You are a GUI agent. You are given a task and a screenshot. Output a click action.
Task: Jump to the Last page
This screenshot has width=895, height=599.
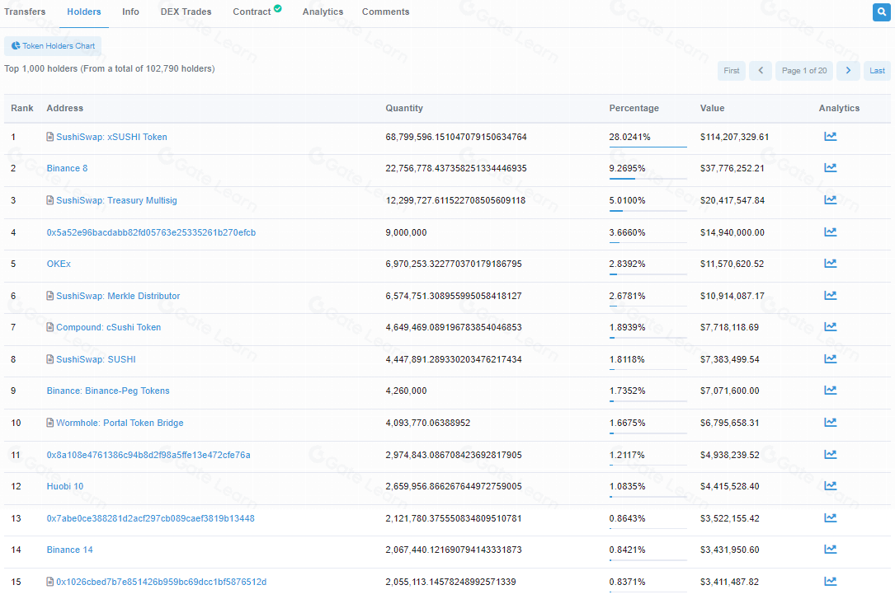(878, 71)
